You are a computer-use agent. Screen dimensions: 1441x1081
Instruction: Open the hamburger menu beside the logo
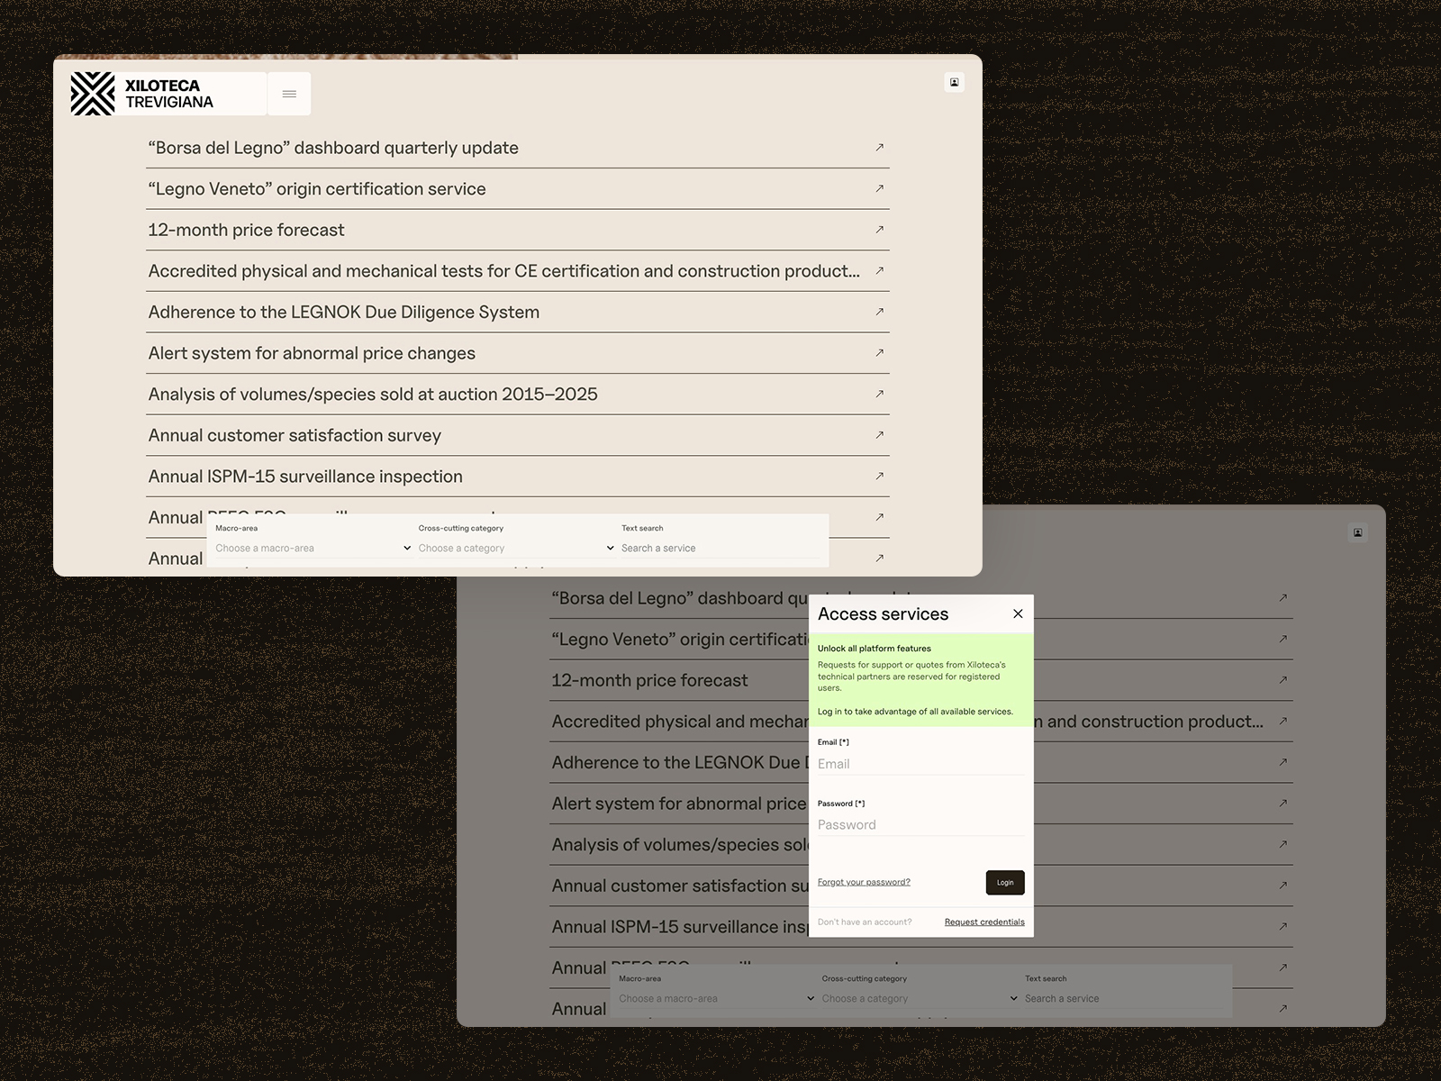[289, 94]
